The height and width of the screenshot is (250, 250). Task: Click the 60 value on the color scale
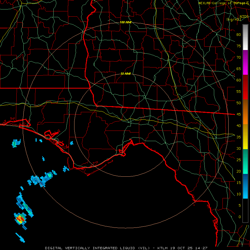click(239, 80)
